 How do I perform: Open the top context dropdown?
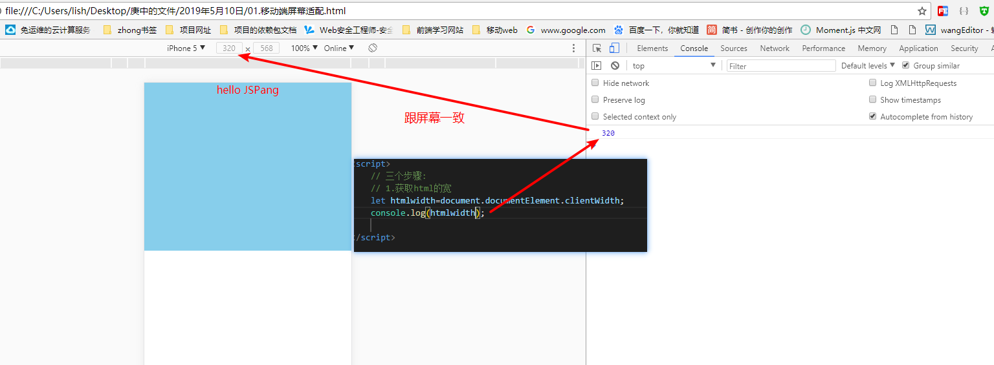(x=674, y=66)
